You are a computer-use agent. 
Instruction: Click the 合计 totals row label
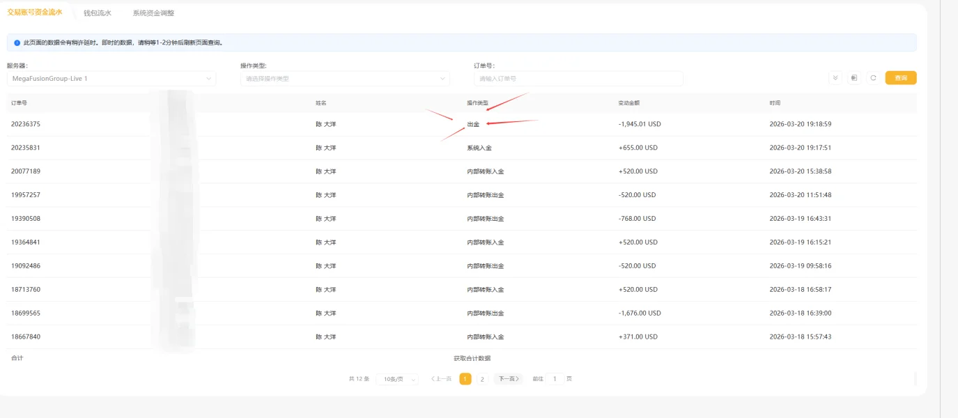(17, 358)
